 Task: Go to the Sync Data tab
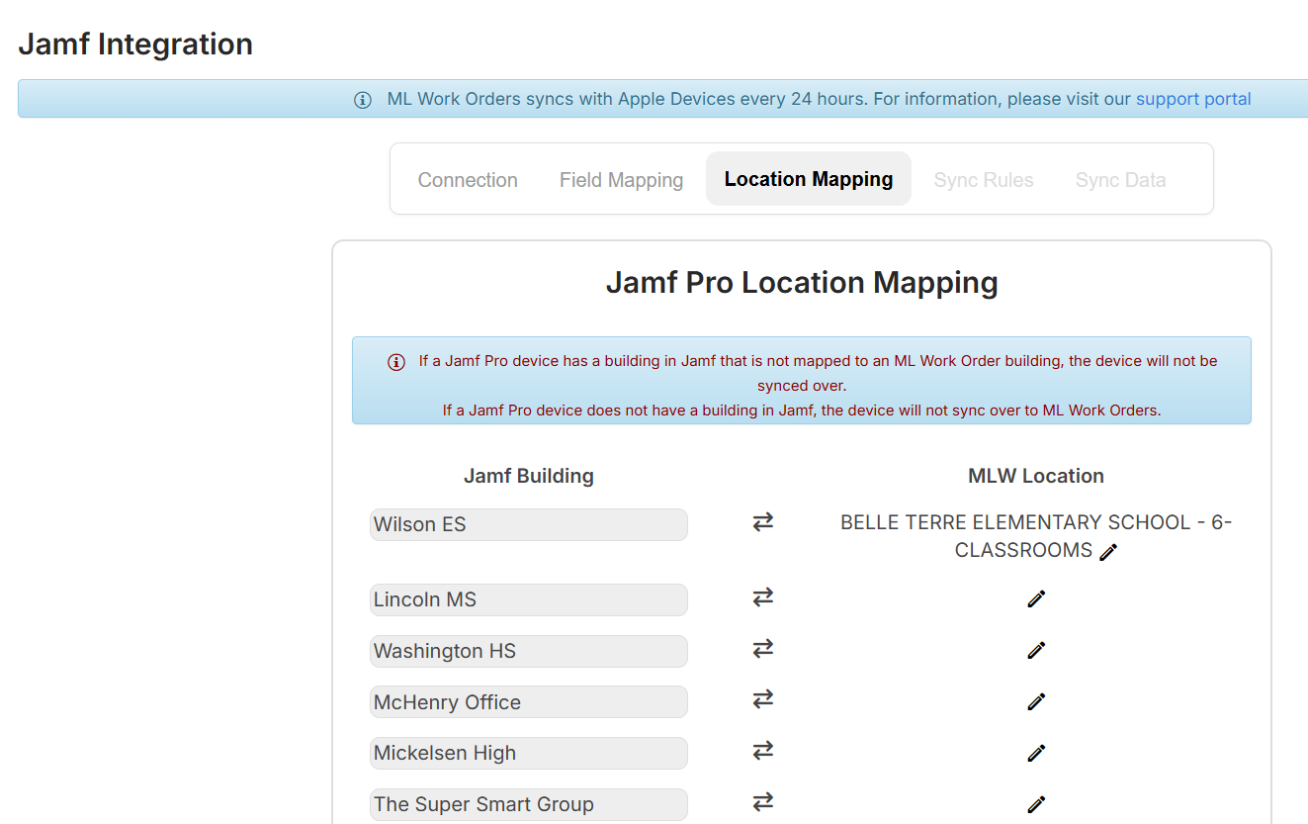click(x=1120, y=180)
